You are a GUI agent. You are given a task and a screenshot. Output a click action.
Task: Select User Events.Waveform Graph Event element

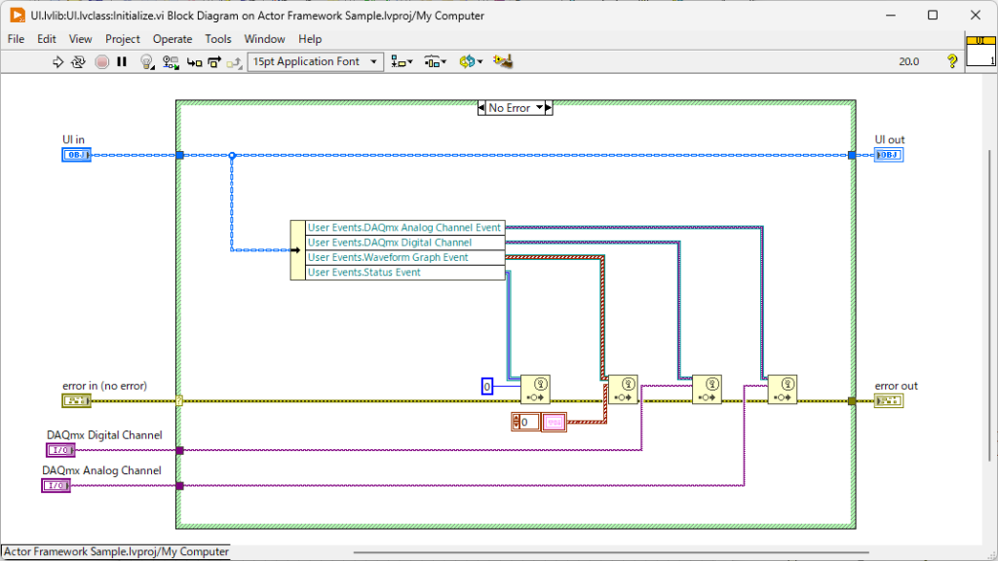click(x=404, y=257)
